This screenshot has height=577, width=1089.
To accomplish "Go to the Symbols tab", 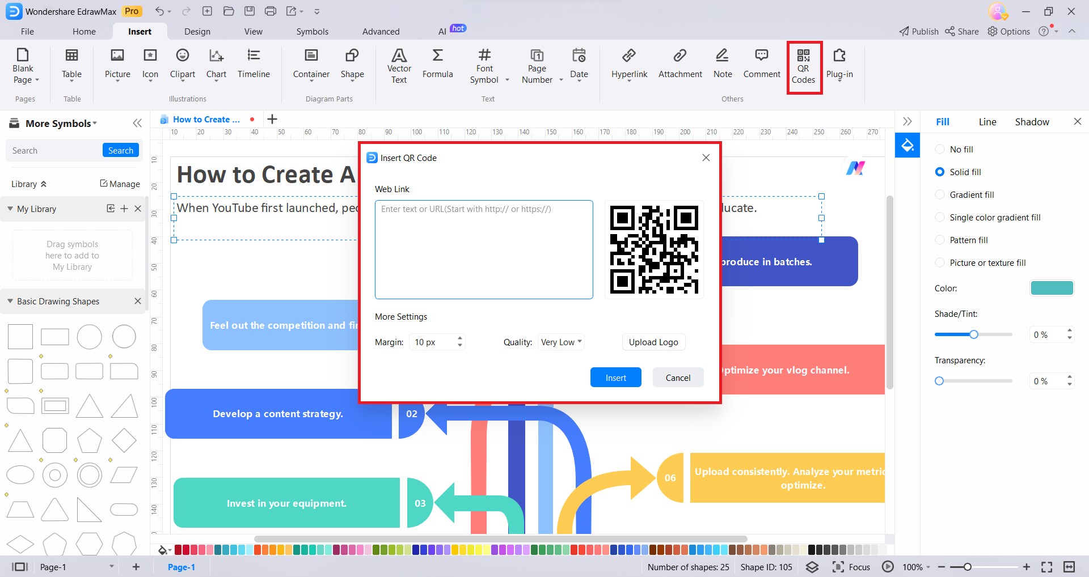I will point(313,32).
